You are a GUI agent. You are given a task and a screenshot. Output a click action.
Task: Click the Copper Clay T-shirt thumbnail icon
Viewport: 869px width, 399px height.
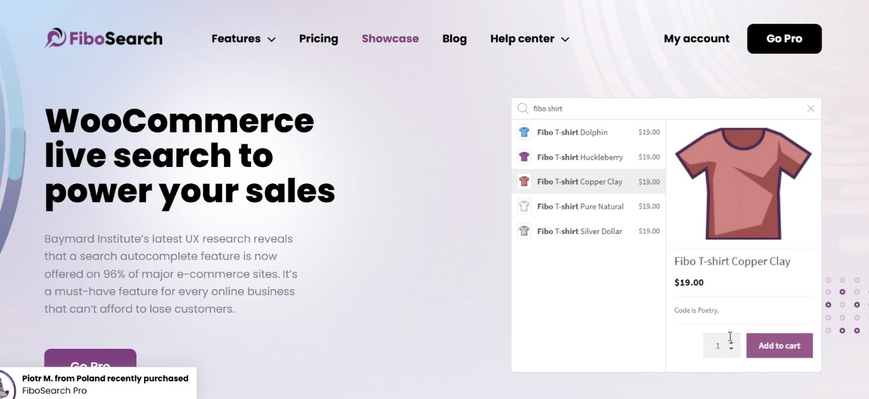523,181
